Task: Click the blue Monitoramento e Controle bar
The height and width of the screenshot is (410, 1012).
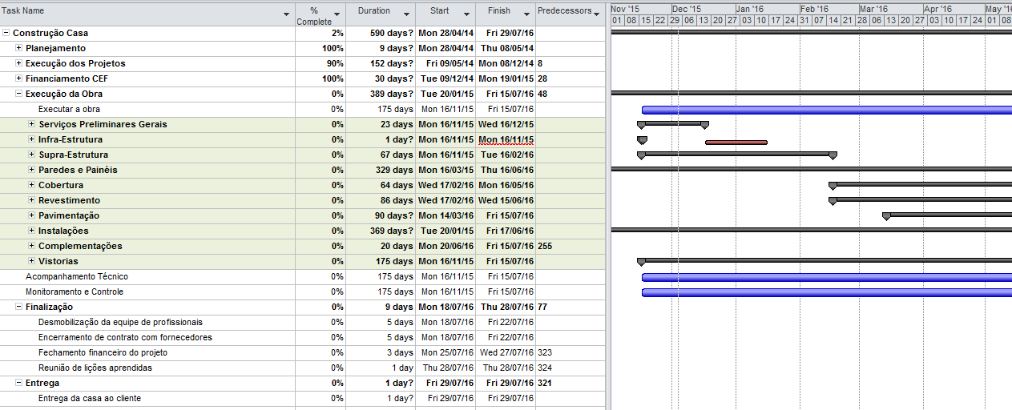Action: point(825,292)
